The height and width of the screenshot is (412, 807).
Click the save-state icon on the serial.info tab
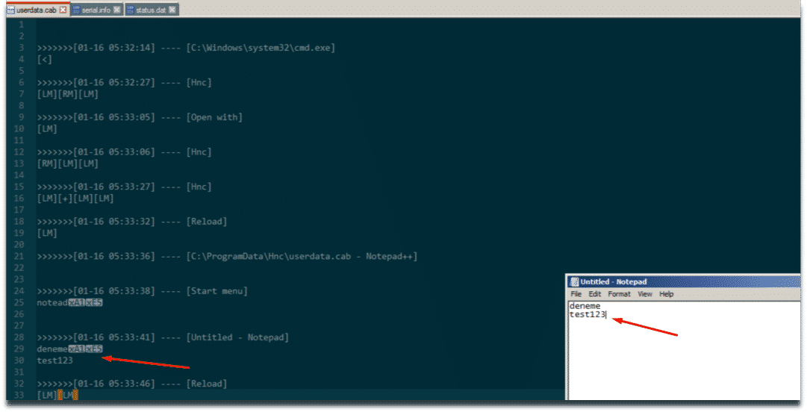pos(76,10)
